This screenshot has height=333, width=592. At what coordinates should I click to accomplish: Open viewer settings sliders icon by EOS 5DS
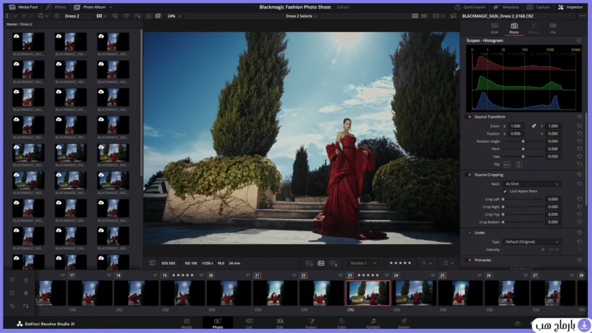[x=152, y=263]
